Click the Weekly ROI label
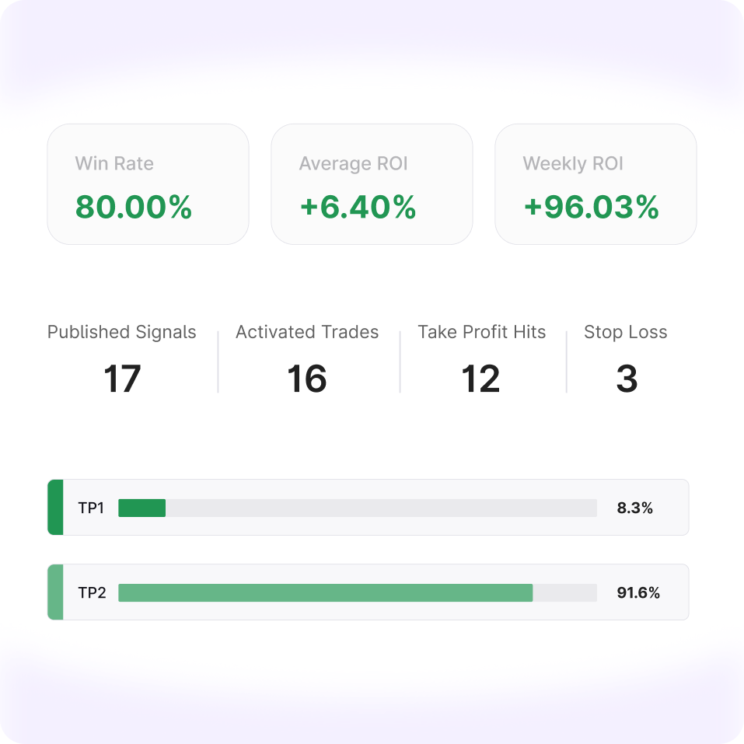Screen dimensions: 744x744 click(x=573, y=164)
